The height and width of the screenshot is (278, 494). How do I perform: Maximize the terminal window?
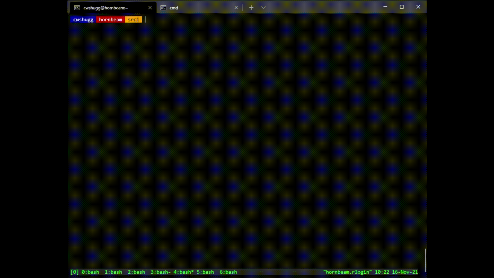point(402,7)
